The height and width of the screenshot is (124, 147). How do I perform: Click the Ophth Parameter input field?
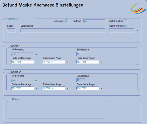tap(122, 30)
